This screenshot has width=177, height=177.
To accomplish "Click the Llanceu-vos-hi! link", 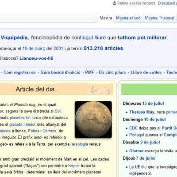I will [x=36, y=58].
